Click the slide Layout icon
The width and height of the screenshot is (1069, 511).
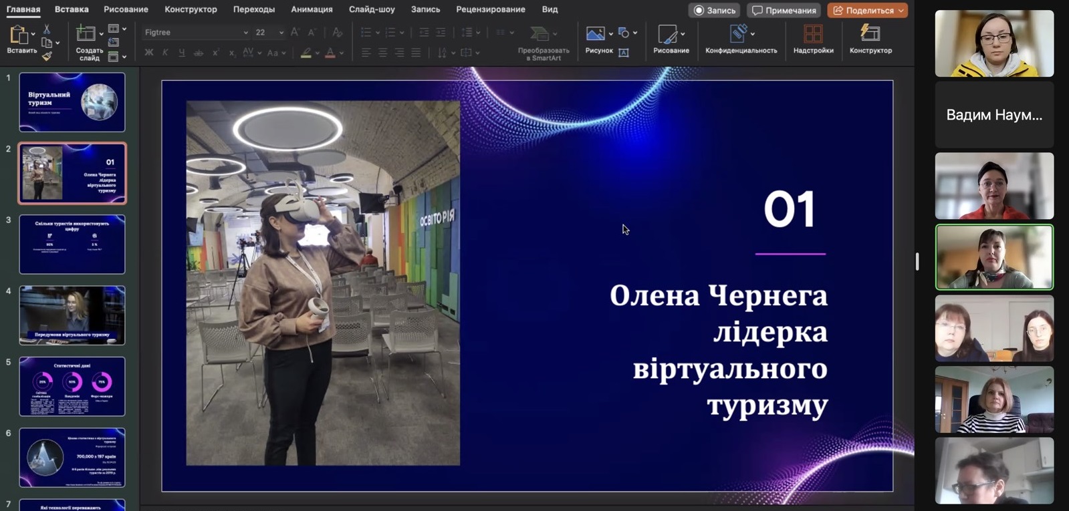(x=114, y=29)
